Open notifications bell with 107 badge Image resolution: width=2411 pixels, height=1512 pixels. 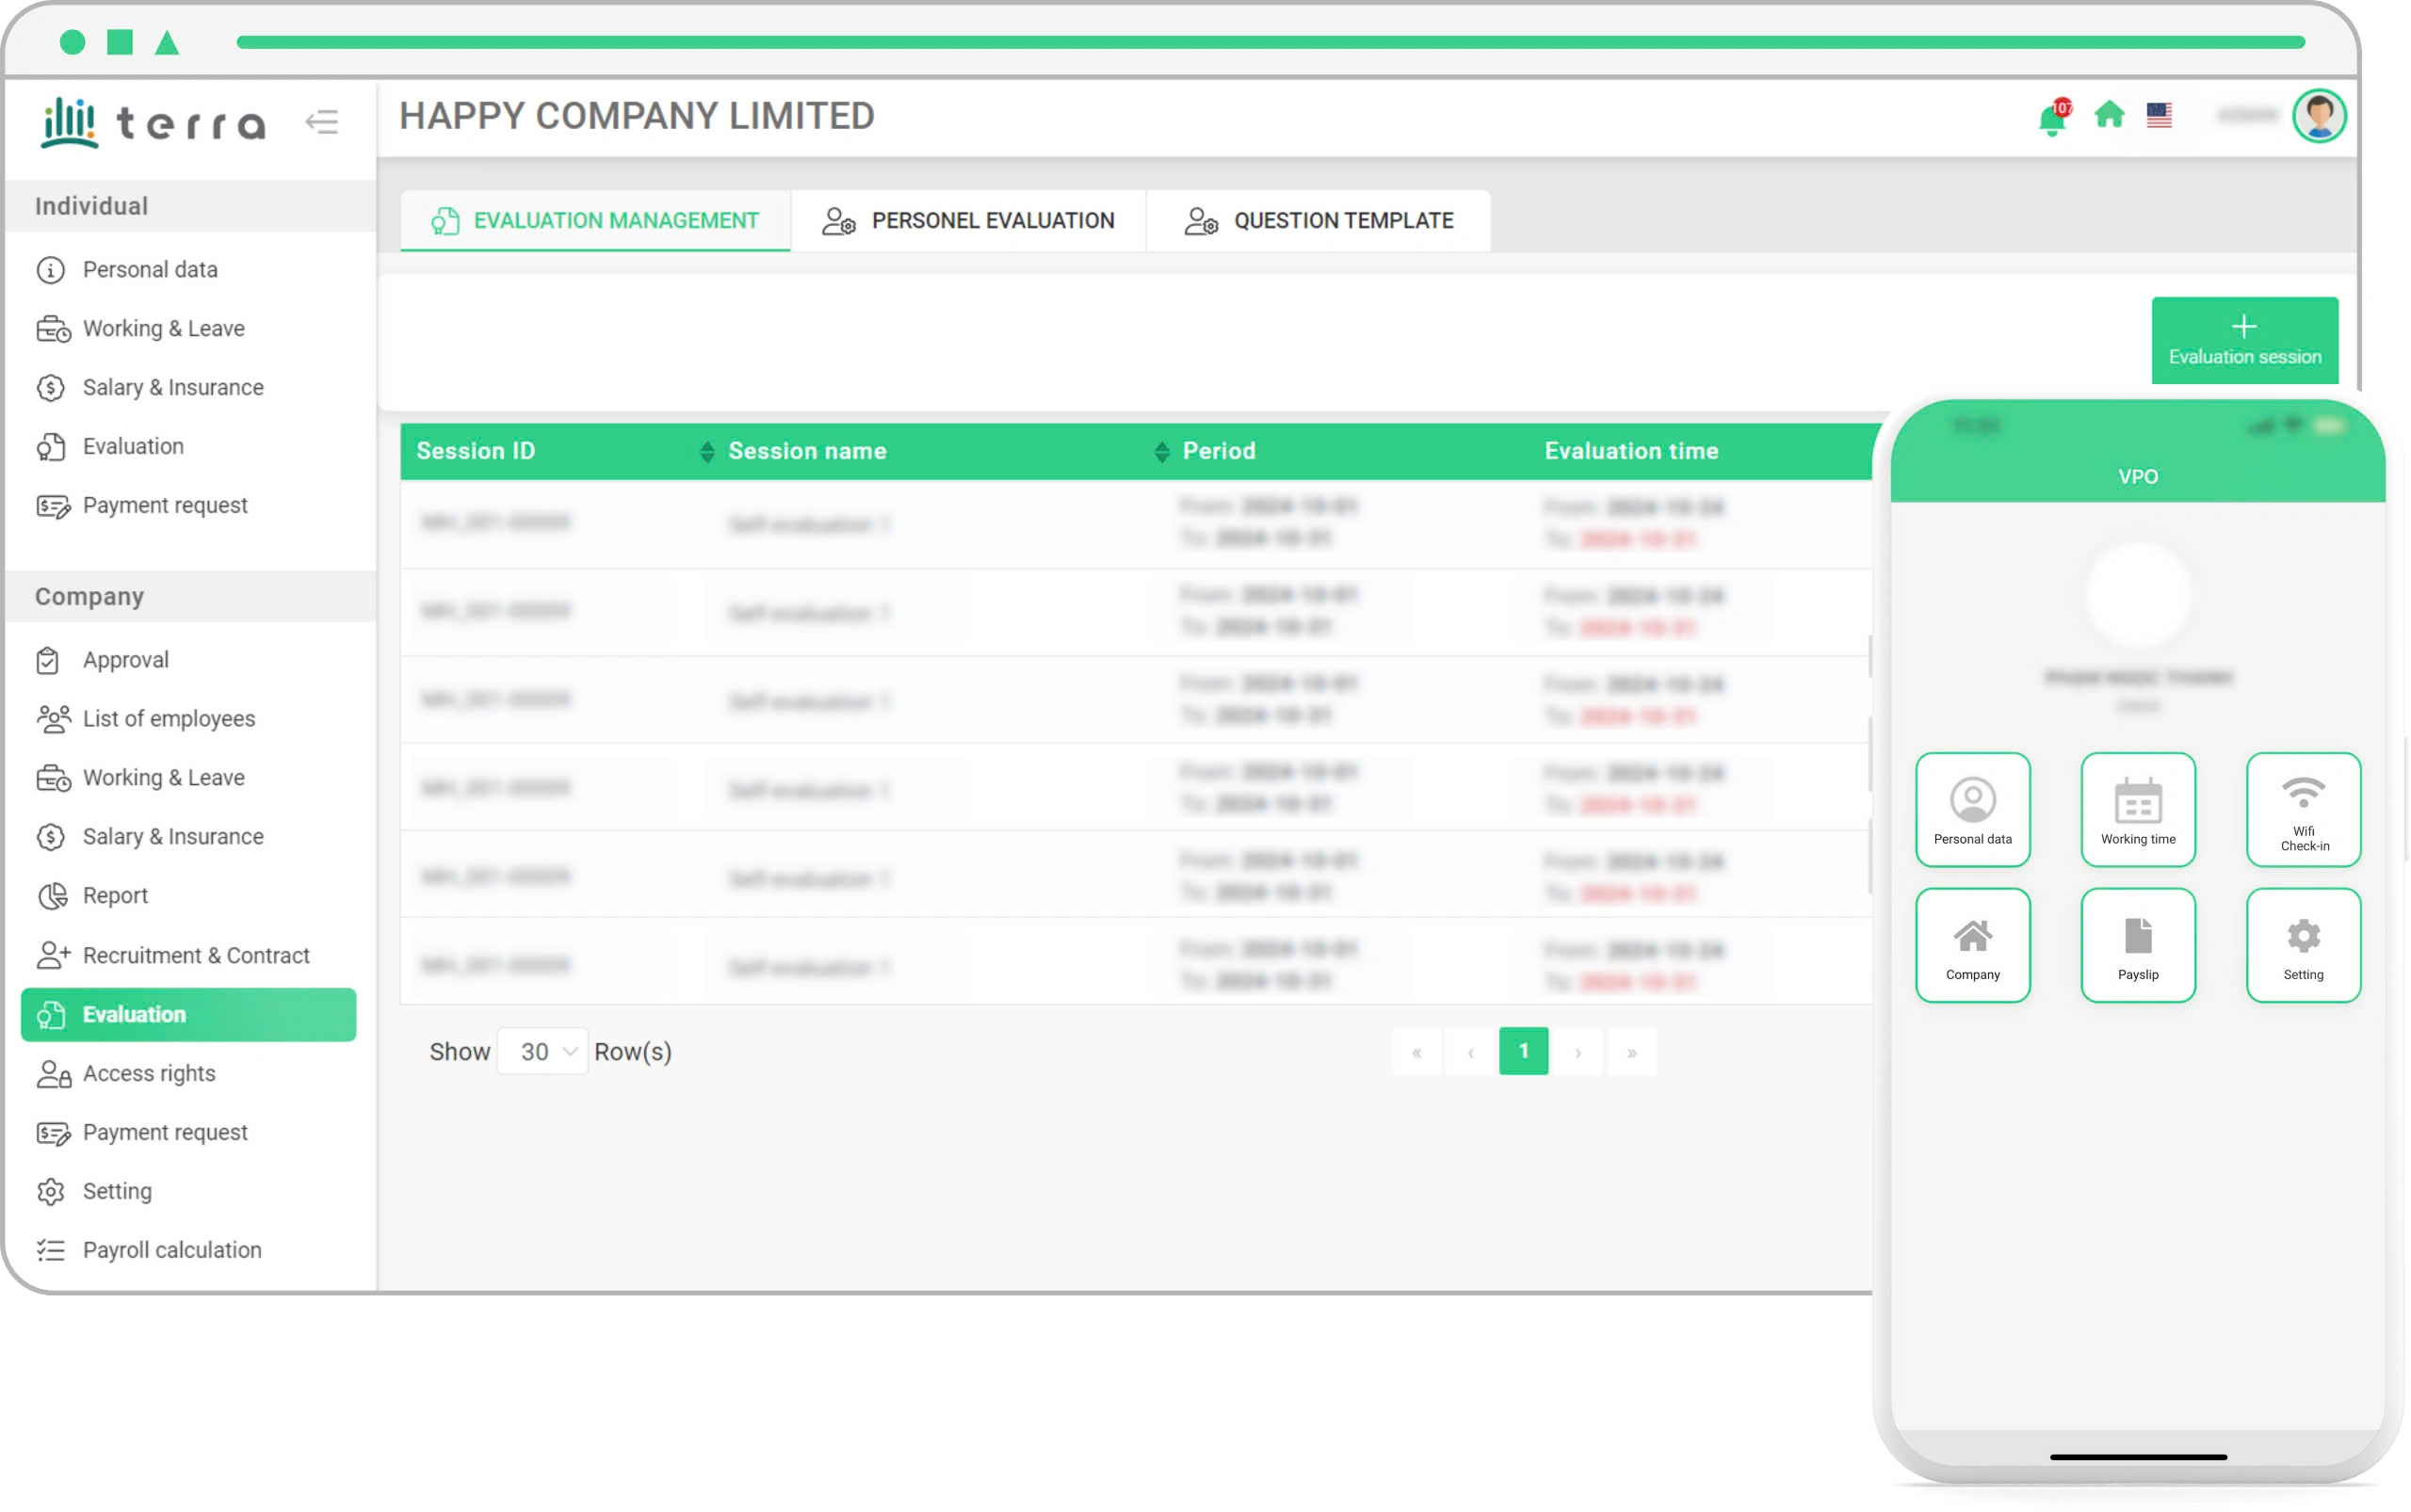(2054, 117)
